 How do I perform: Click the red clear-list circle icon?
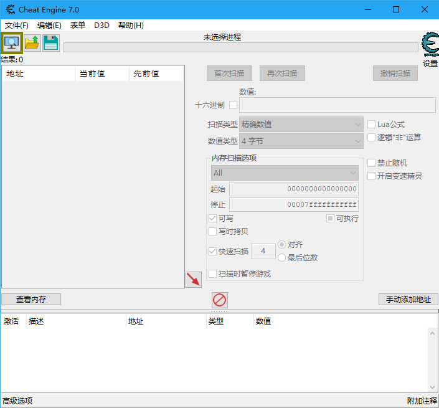[219, 300]
